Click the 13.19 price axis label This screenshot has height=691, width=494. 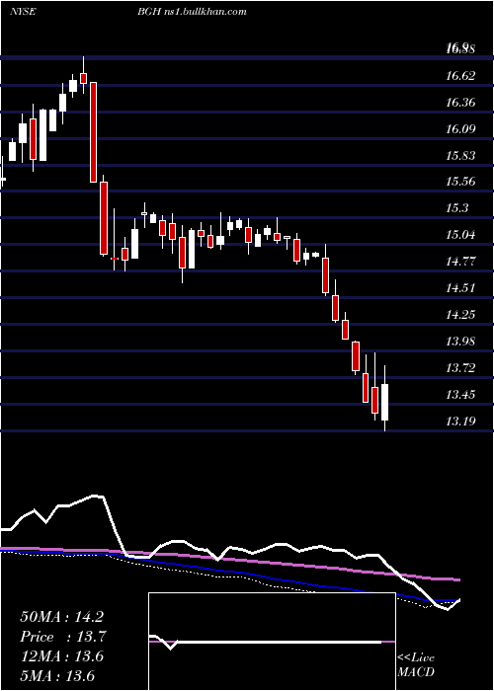460,422
